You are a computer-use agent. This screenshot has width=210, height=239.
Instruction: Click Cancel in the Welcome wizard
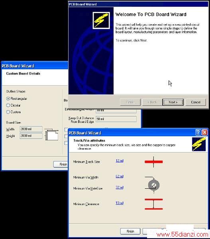point(196,102)
